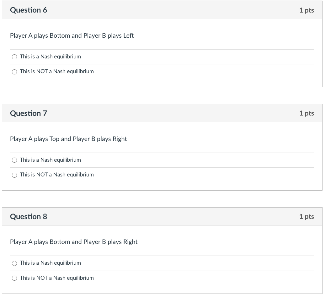This screenshot has height=297, width=325.
Task: Click the Question 8 prompt about Bottom and Right
Action: pyautogui.click(x=74, y=242)
